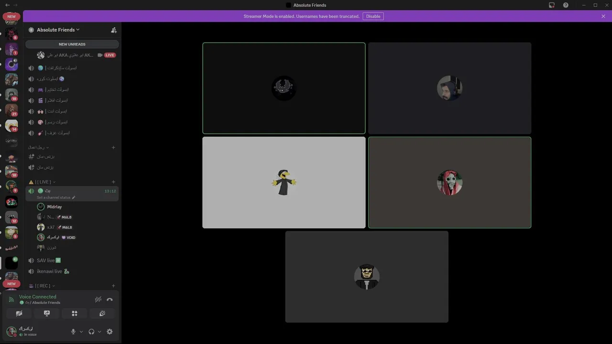
Task: Click Set a channel status
Action: (54, 197)
